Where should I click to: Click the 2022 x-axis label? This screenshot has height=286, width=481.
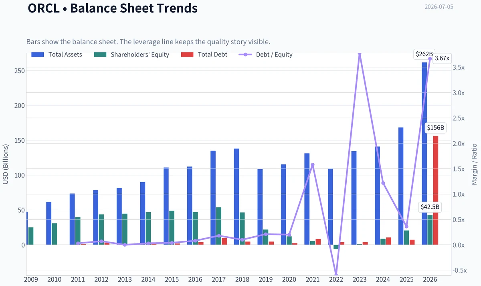pos(336,279)
